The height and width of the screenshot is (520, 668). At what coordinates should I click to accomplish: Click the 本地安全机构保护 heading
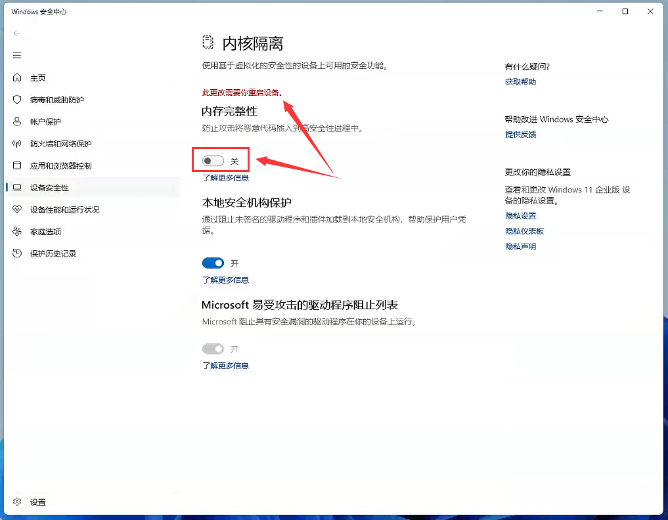[x=247, y=202]
